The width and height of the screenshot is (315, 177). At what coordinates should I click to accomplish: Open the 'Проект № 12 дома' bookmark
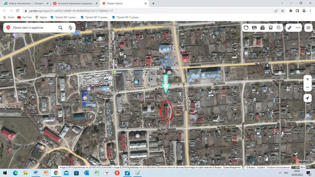[126, 17]
